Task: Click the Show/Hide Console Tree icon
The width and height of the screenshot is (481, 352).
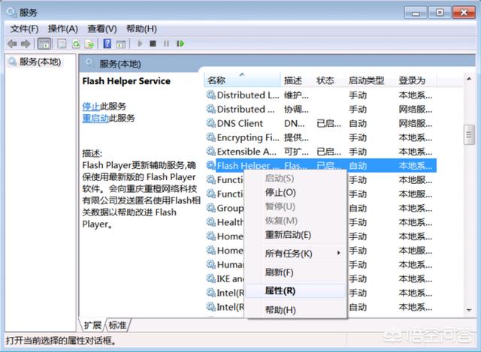Action: point(44,44)
